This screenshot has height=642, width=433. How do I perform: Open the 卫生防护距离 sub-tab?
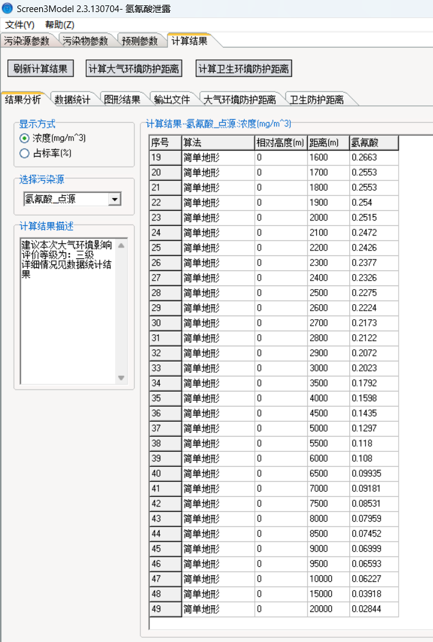pyautogui.click(x=316, y=99)
